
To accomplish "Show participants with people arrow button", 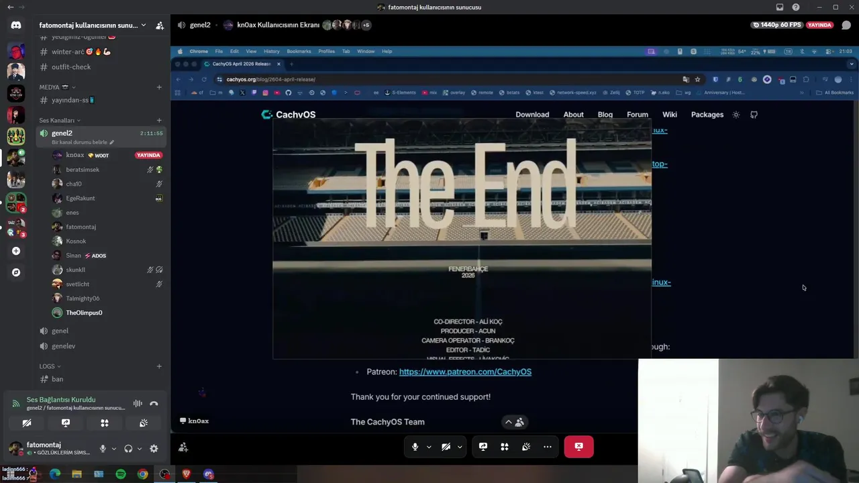I will click(515, 422).
